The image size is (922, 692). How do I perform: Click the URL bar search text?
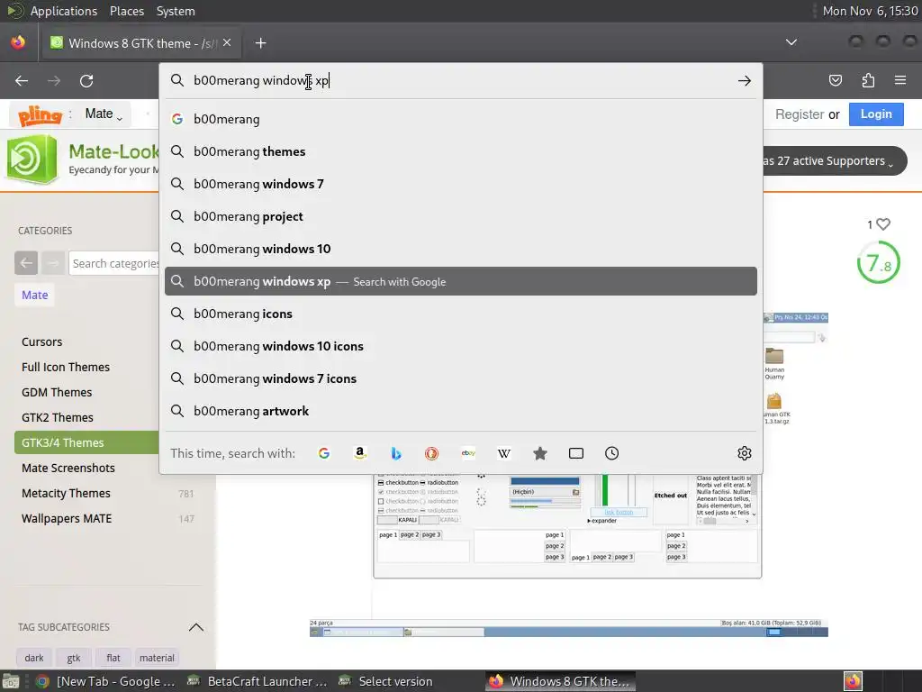[261, 80]
